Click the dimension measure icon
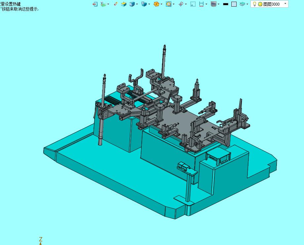 point(202,4)
